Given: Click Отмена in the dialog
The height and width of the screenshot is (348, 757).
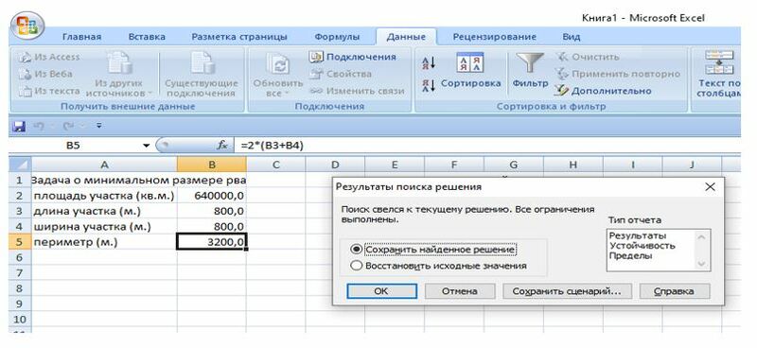Looking at the screenshot, I should (x=460, y=291).
